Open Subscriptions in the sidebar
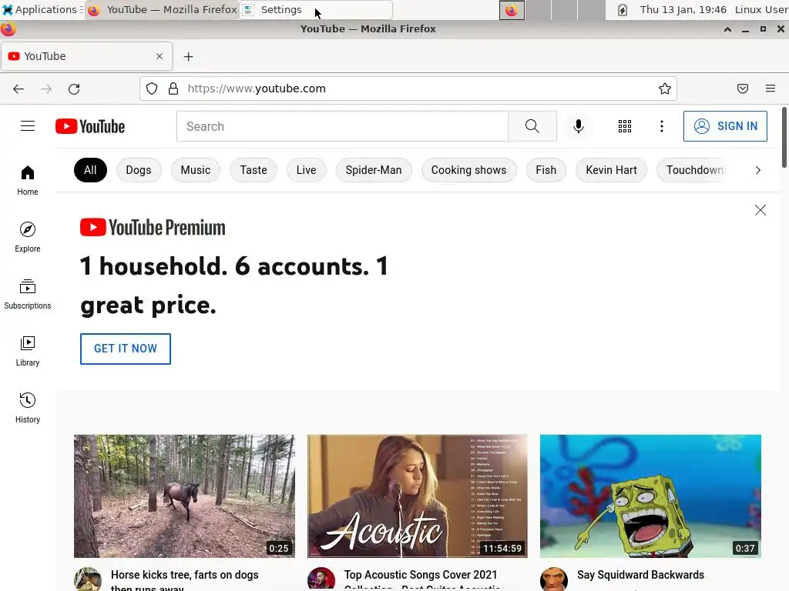Screen dimensions: 789x591 (28, 294)
